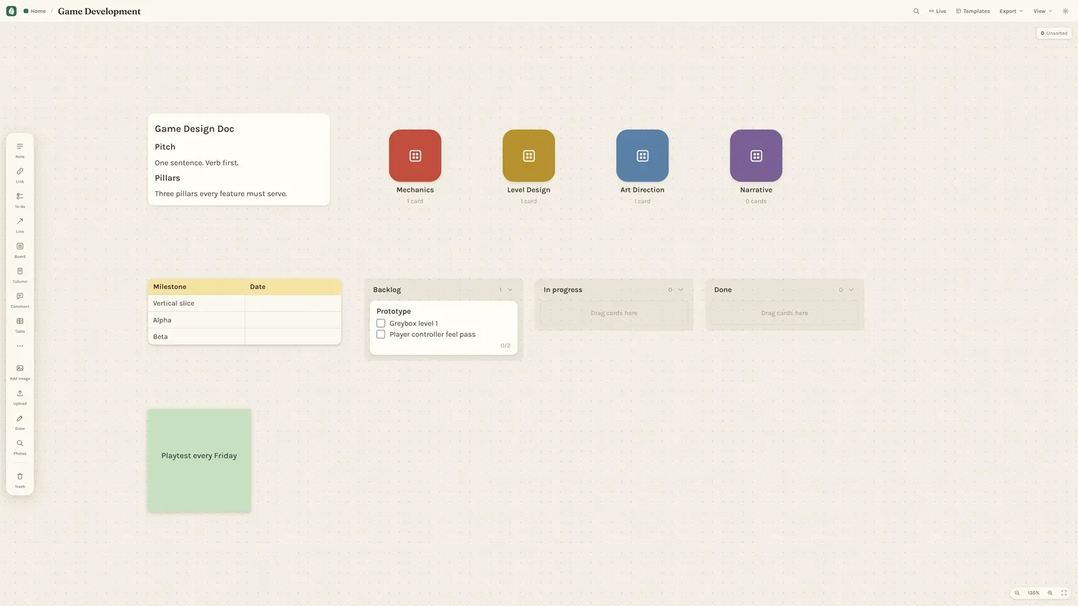Click the Live button in header

point(937,11)
